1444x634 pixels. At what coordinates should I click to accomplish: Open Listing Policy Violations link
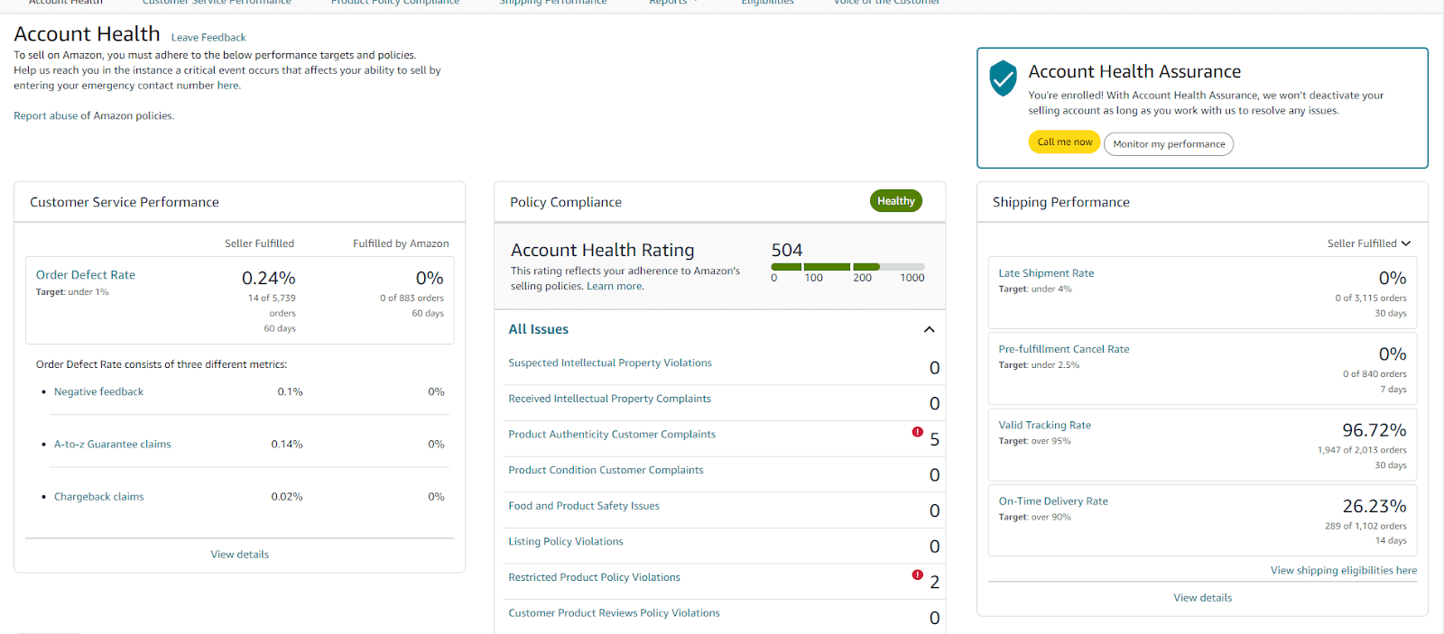tap(566, 541)
